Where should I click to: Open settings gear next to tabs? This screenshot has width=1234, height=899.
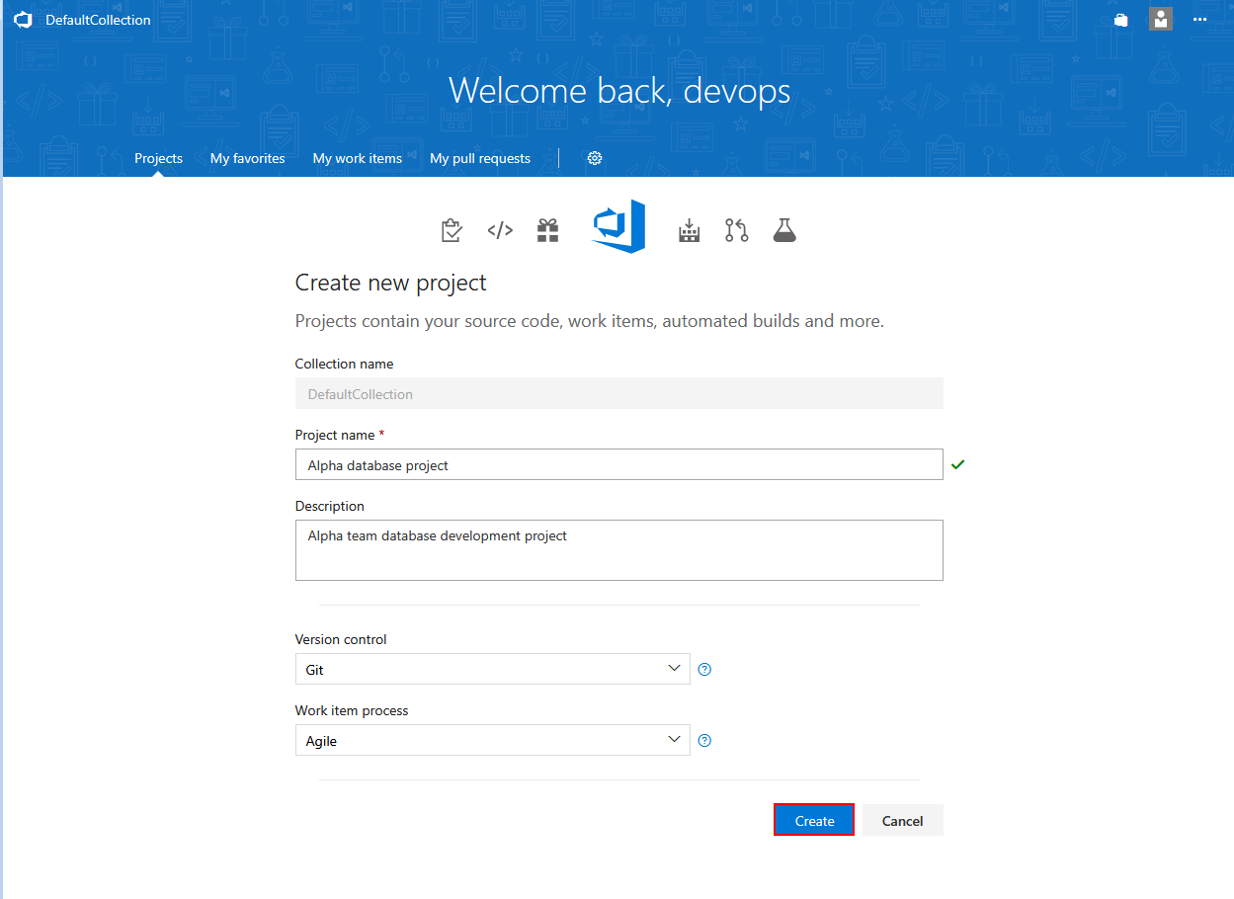(595, 158)
